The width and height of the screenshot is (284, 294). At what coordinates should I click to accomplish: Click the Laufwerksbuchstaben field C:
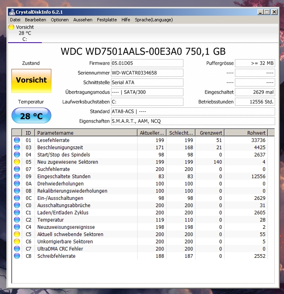[x=147, y=102]
